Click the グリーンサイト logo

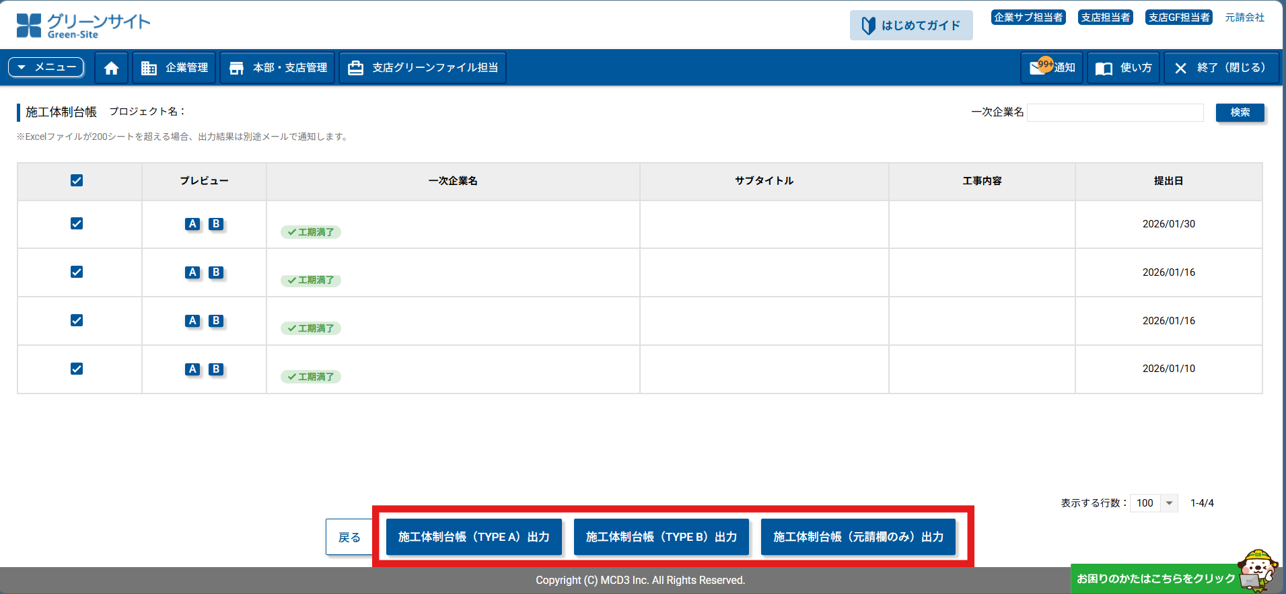coord(83,26)
